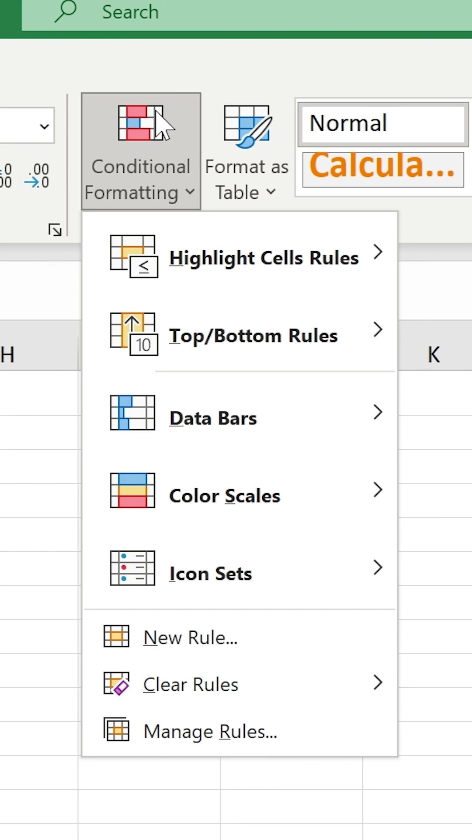
Task: Click the Icon Sets icon
Action: pyautogui.click(x=132, y=568)
